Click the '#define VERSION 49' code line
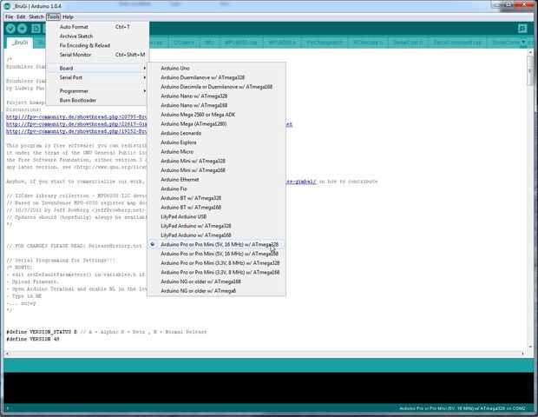The image size is (538, 417). [x=33, y=340]
